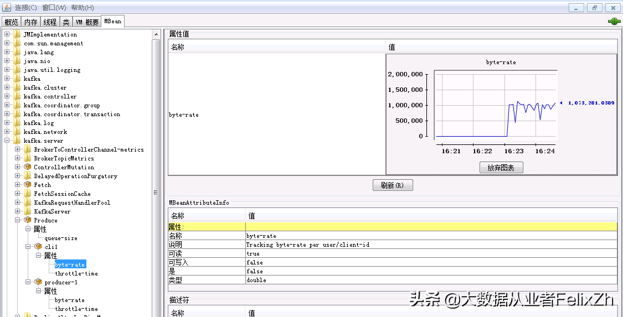Click the KafkaServer folder icon
The height and width of the screenshot is (317, 623).
pos(27,211)
